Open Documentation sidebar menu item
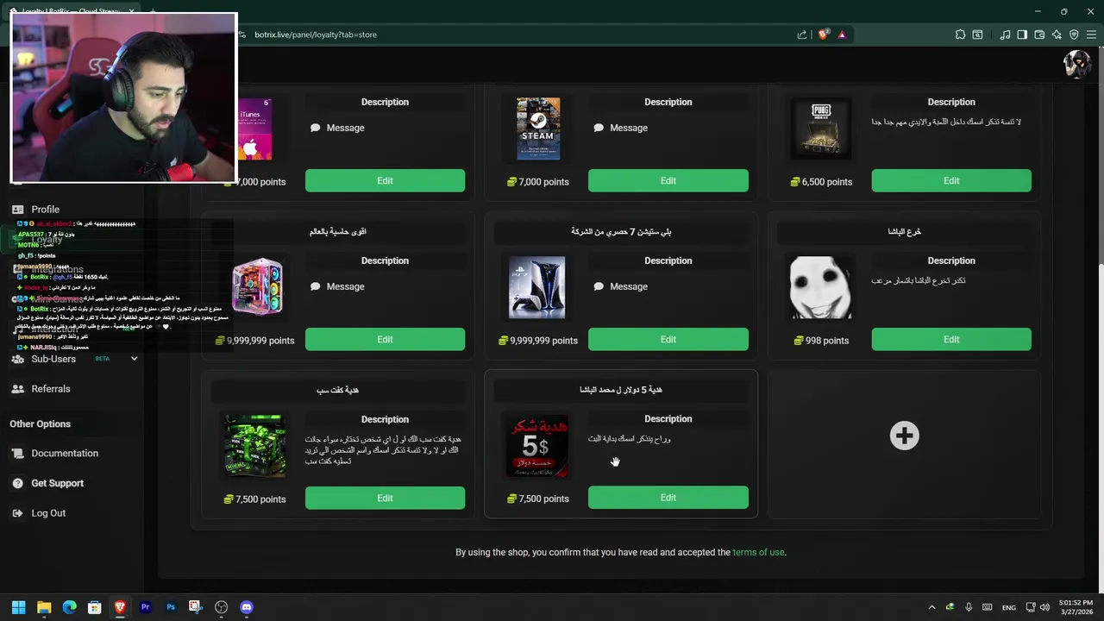 [65, 453]
